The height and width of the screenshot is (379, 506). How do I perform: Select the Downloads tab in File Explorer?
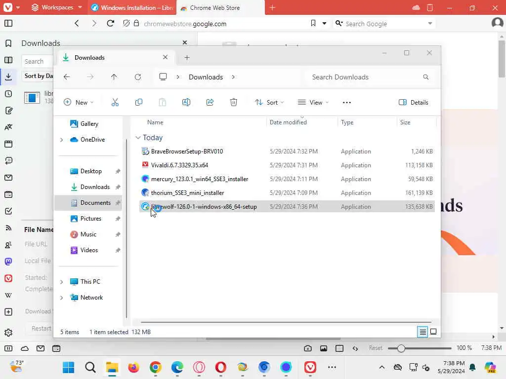click(x=116, y=57)
